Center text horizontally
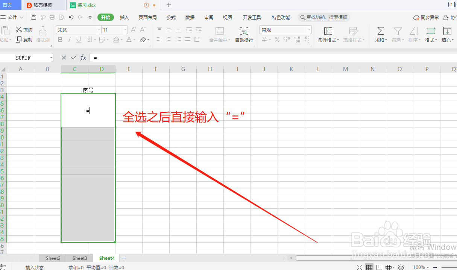Viewport: 457px width, 270px height. (x=169, y=39)
